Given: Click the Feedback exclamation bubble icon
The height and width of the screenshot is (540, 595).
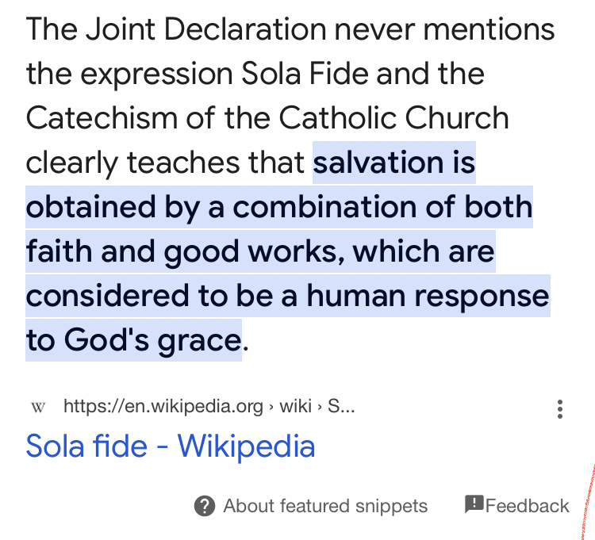Looking at the screenshot, I should coord(474,504).
